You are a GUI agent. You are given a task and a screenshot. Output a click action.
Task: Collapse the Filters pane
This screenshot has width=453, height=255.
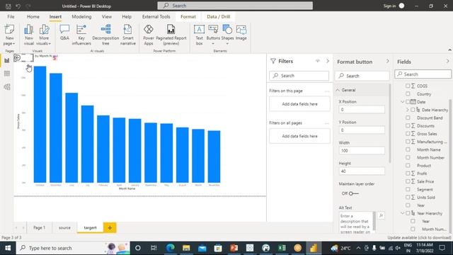click(x=328, y=61)
